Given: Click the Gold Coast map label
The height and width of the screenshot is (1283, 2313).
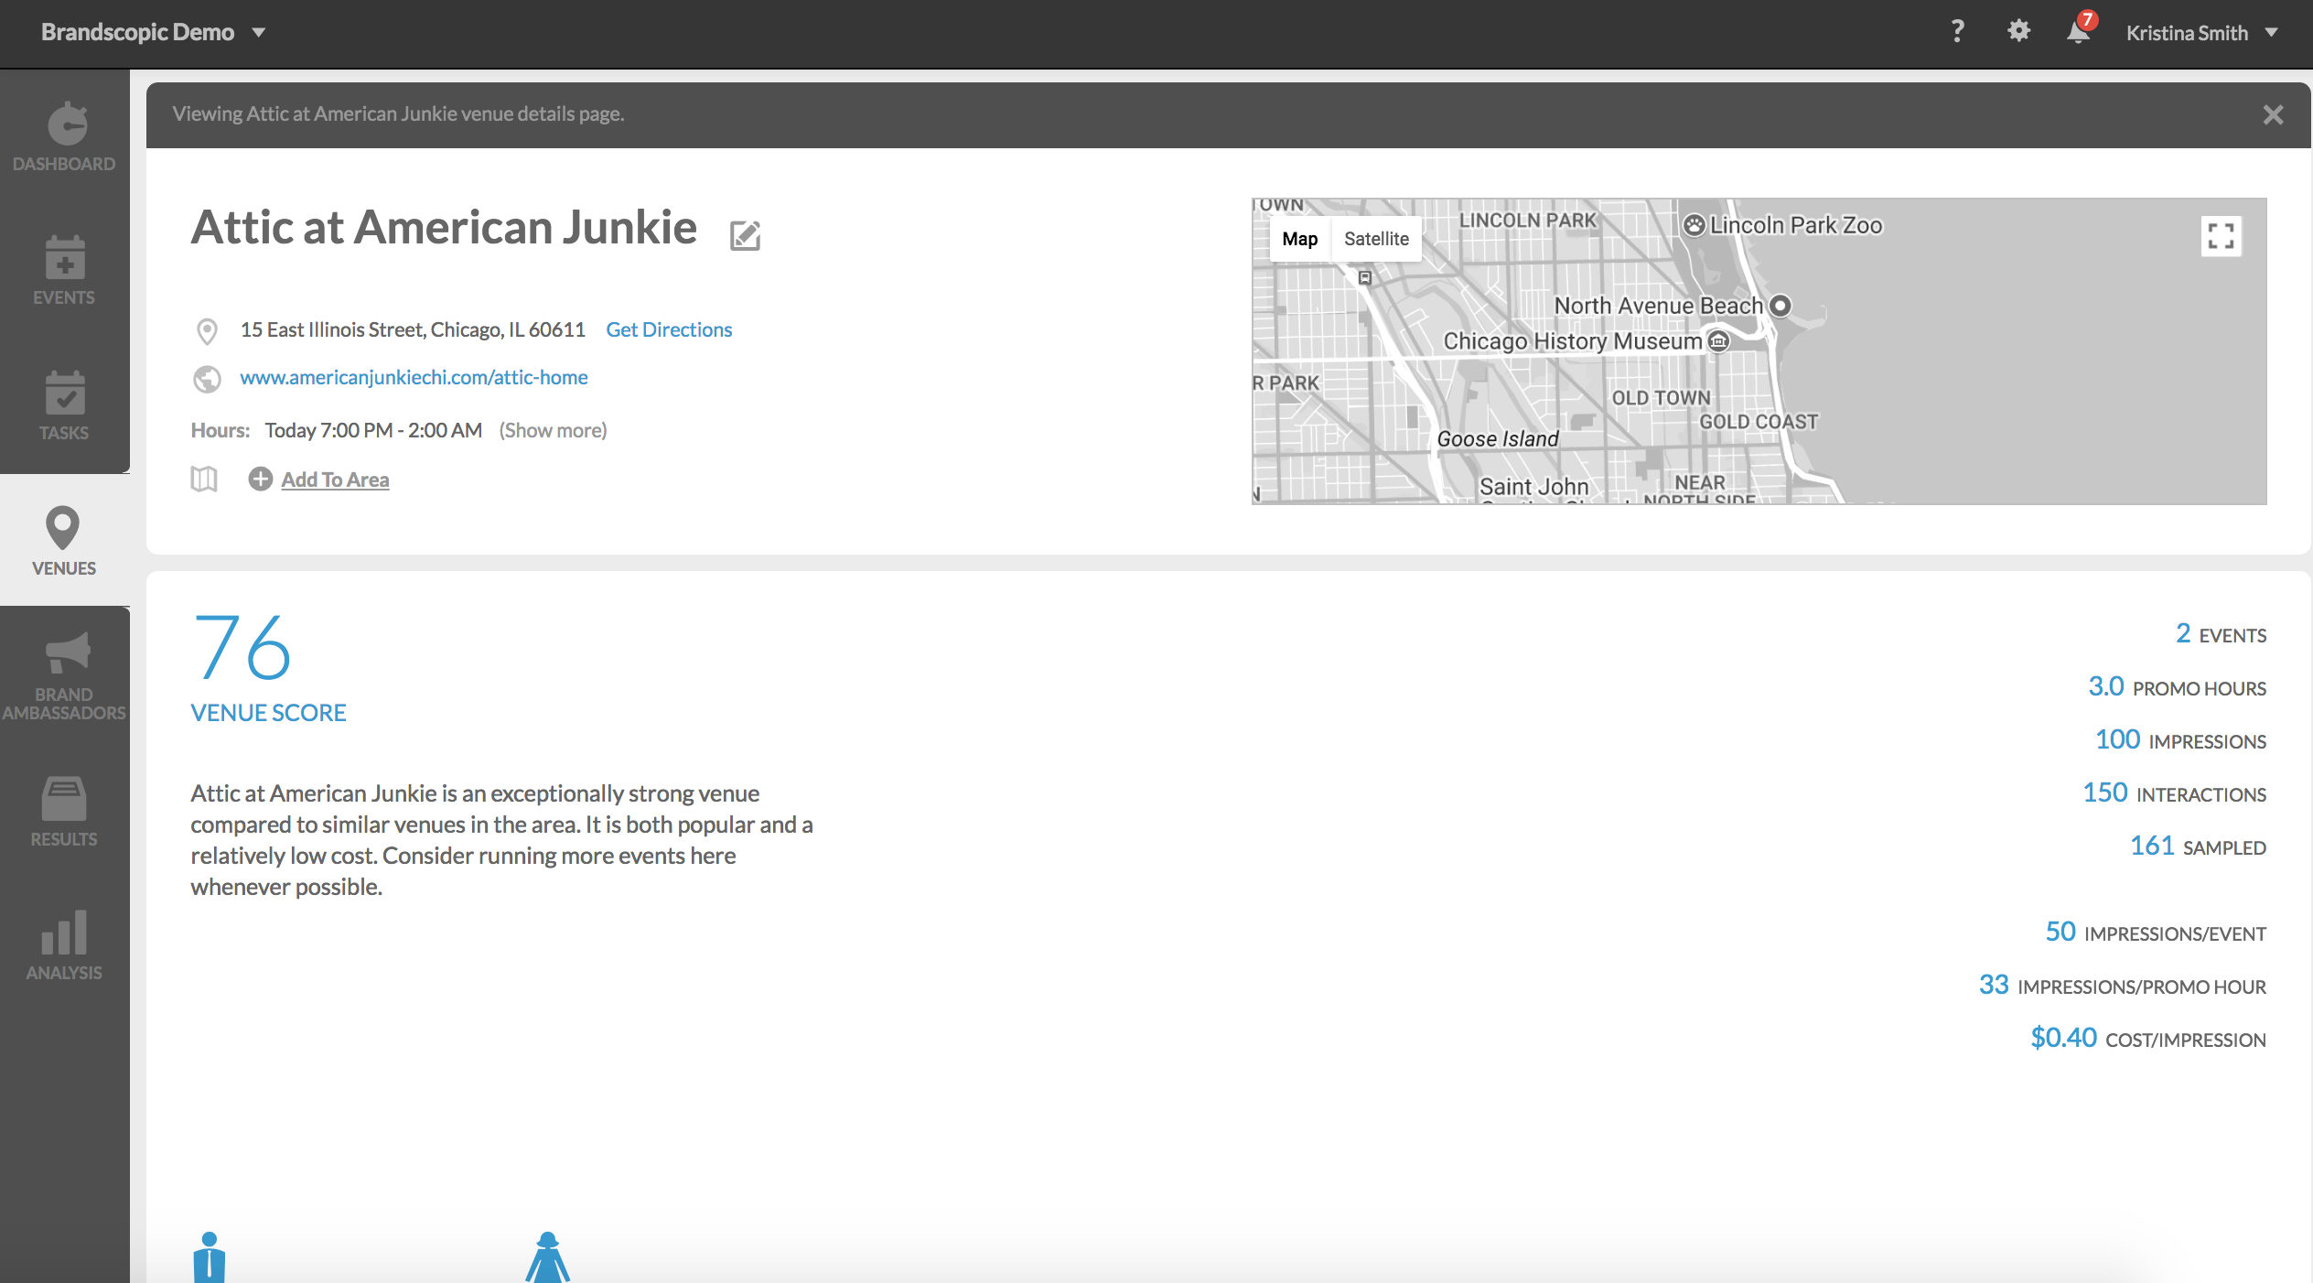Looking at the screenshot, I should pos(1759,422).
